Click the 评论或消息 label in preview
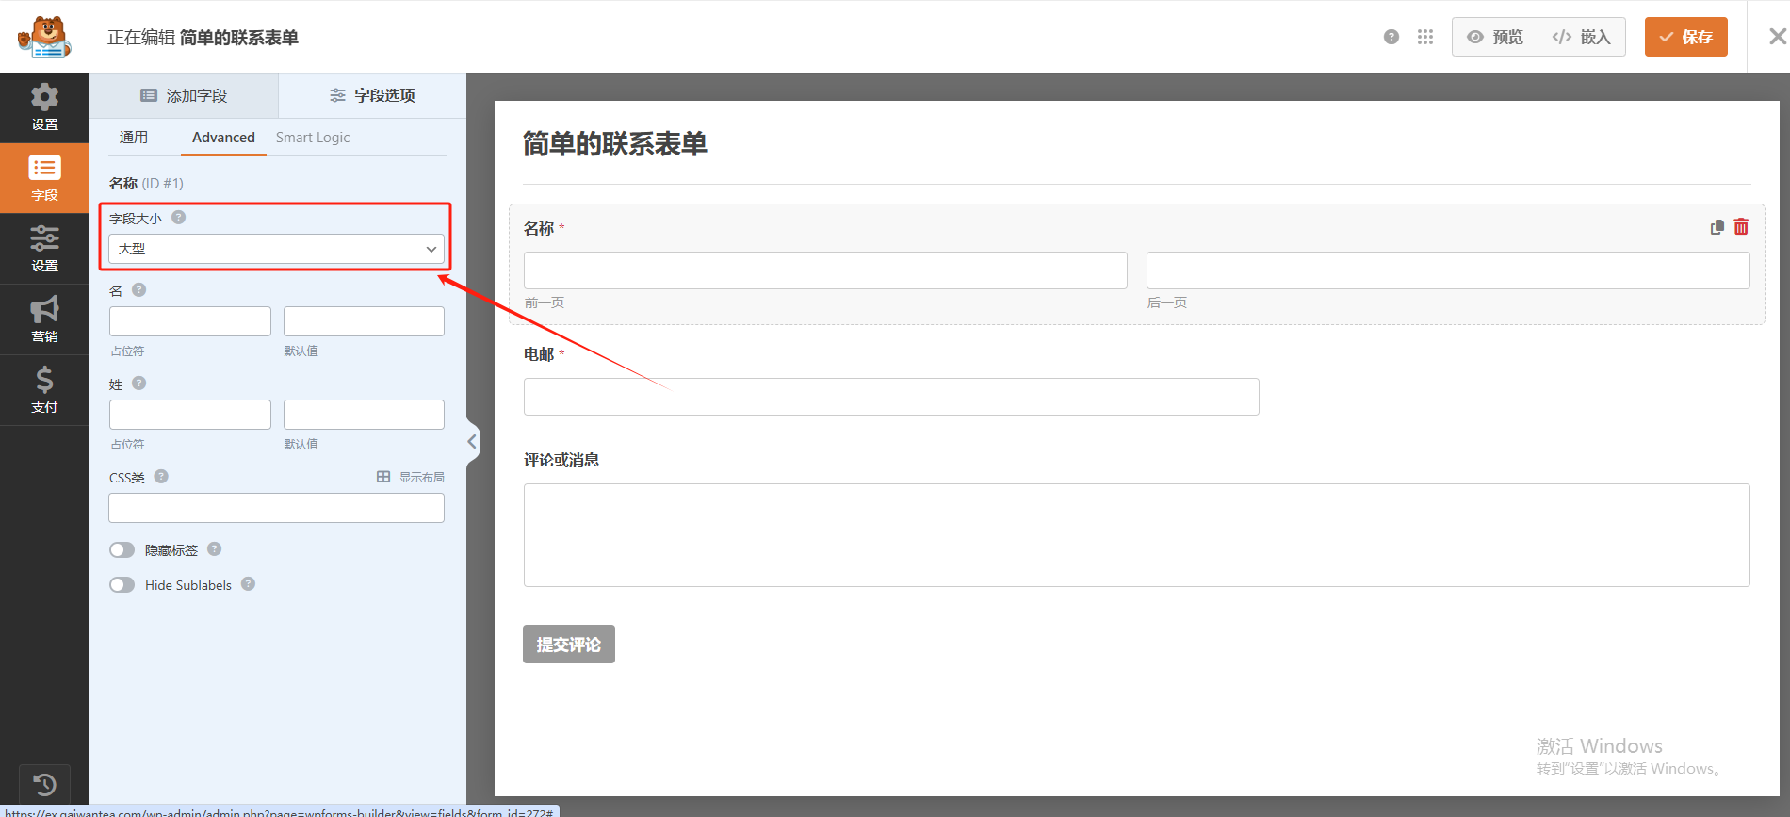 pos(561,460)
